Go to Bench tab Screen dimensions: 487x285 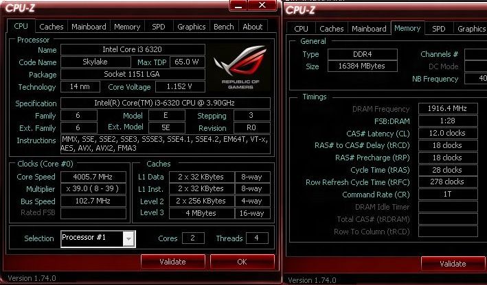coord(223,27)
